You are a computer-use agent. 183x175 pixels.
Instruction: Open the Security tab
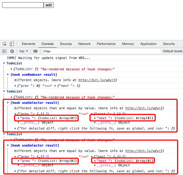(169, 44)
